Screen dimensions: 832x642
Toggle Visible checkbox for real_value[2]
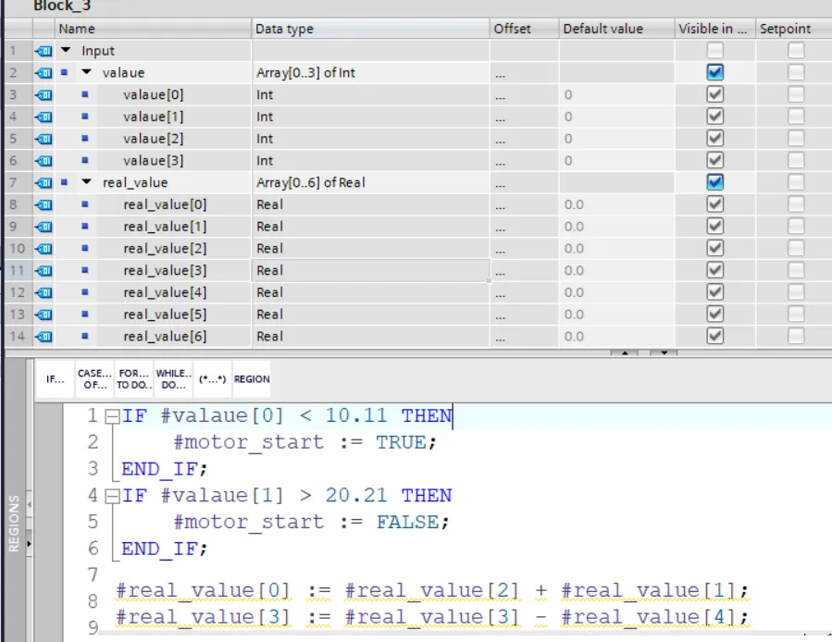coord(714,248)
